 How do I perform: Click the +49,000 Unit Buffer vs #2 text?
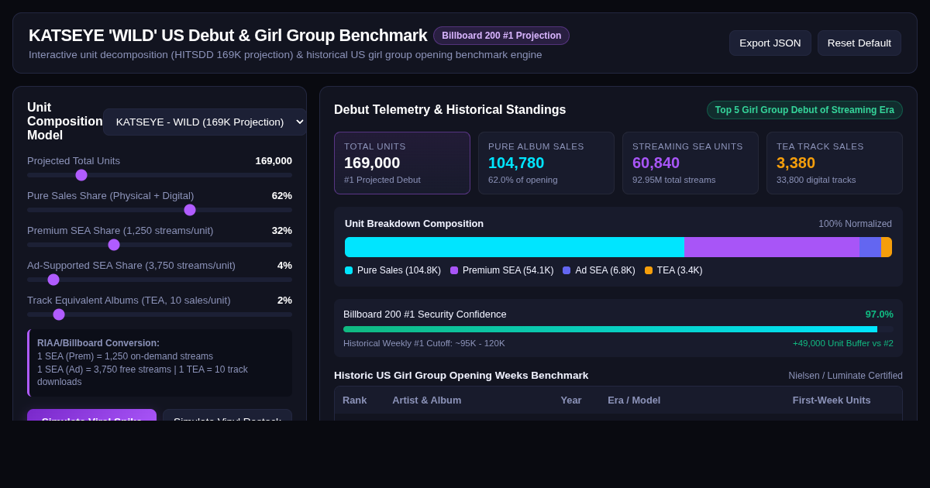pos(843,343)
